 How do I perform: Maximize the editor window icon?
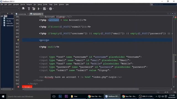(175, 13)
